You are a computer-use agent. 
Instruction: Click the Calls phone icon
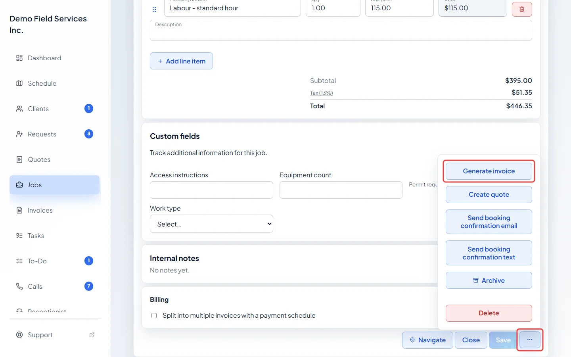[x=19, y=286]
